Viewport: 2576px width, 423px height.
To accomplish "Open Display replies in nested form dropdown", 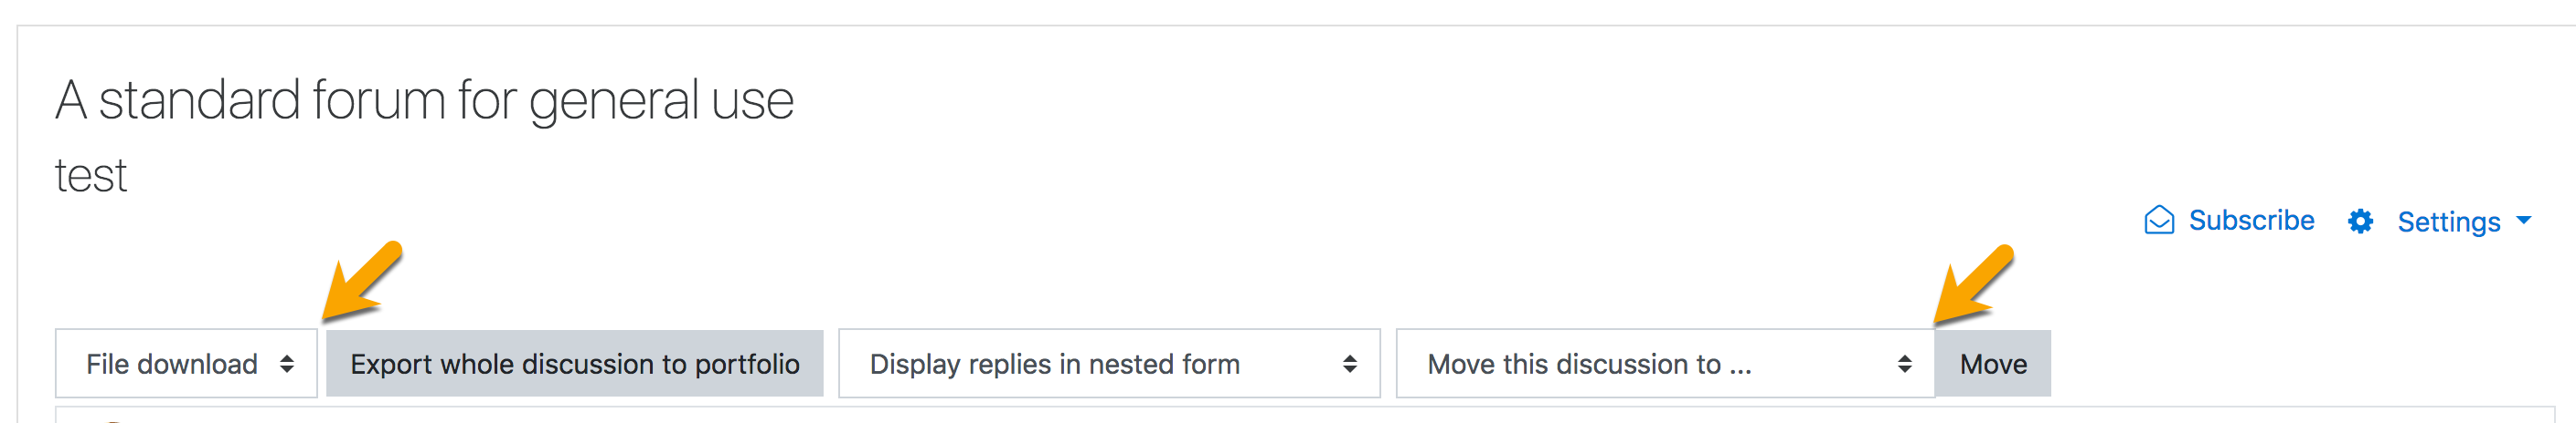I will click(x=1109, y=364).
